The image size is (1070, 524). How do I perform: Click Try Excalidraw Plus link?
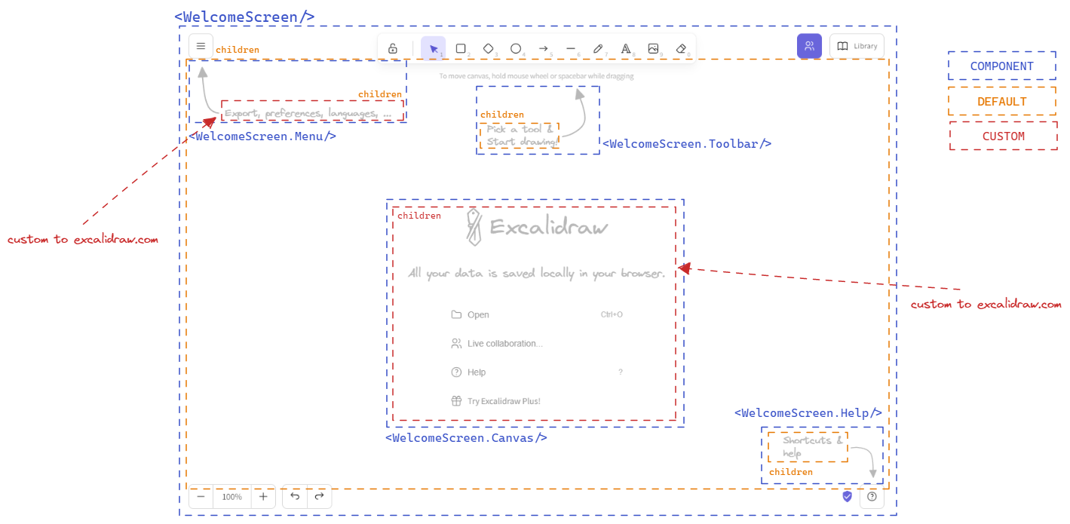pyautogui.click(x=503, y=400)
